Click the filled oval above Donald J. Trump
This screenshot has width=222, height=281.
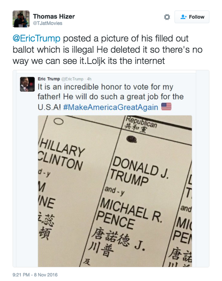[133, 139]
